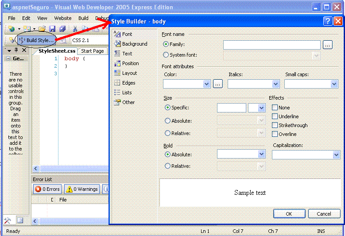Click the Open File folder icon
This screenshot has height=236, width=345.
(x=42, y=29)
